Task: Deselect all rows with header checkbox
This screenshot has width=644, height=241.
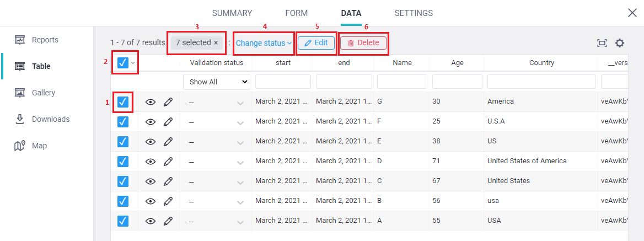Action: tap(123, 63)
